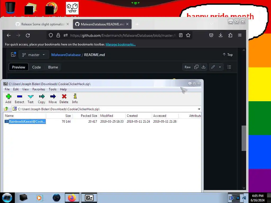
Task: Copy raw file contents on GitHub
Action: point(196,67)
